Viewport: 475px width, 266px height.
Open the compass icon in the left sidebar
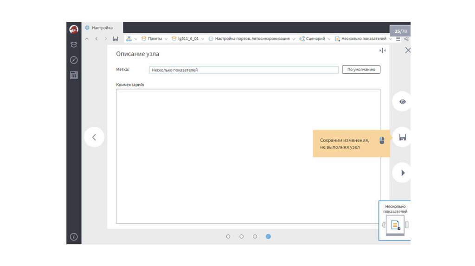[x=74, y=60]
